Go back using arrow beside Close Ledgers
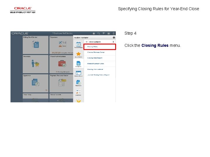Viewport: 210px width, 157px height. tap(87, 42)
